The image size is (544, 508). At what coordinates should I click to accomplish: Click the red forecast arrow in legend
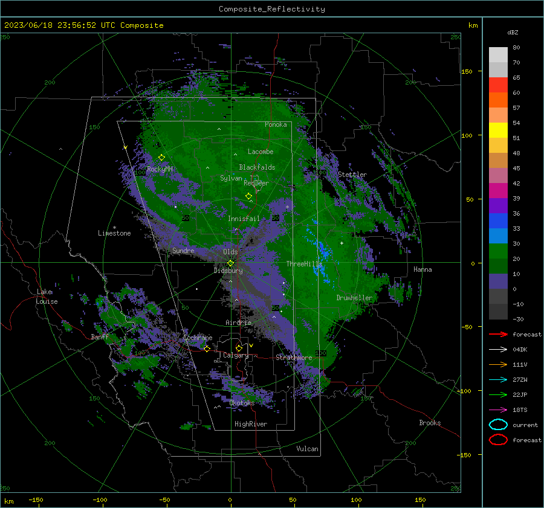(x=498, y=334)
